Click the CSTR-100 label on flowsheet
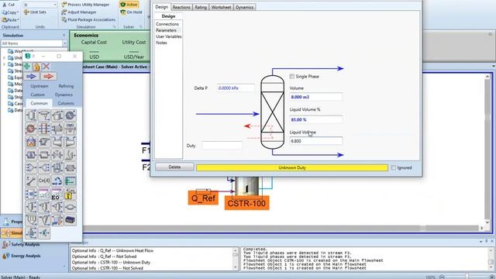 (246, 203)
